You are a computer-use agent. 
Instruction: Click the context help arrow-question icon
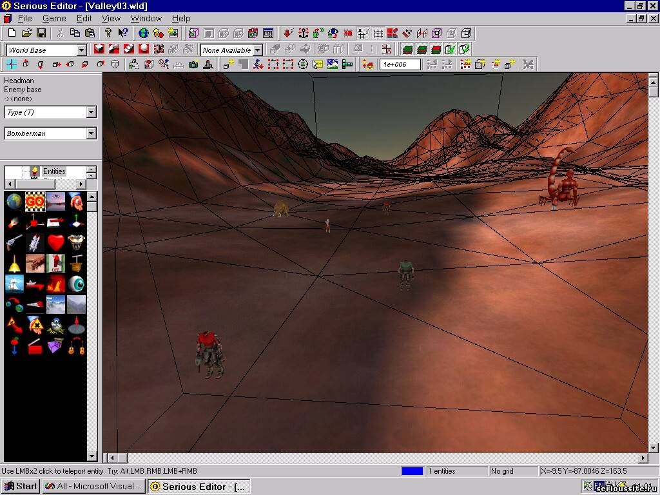tap(123, 34)
